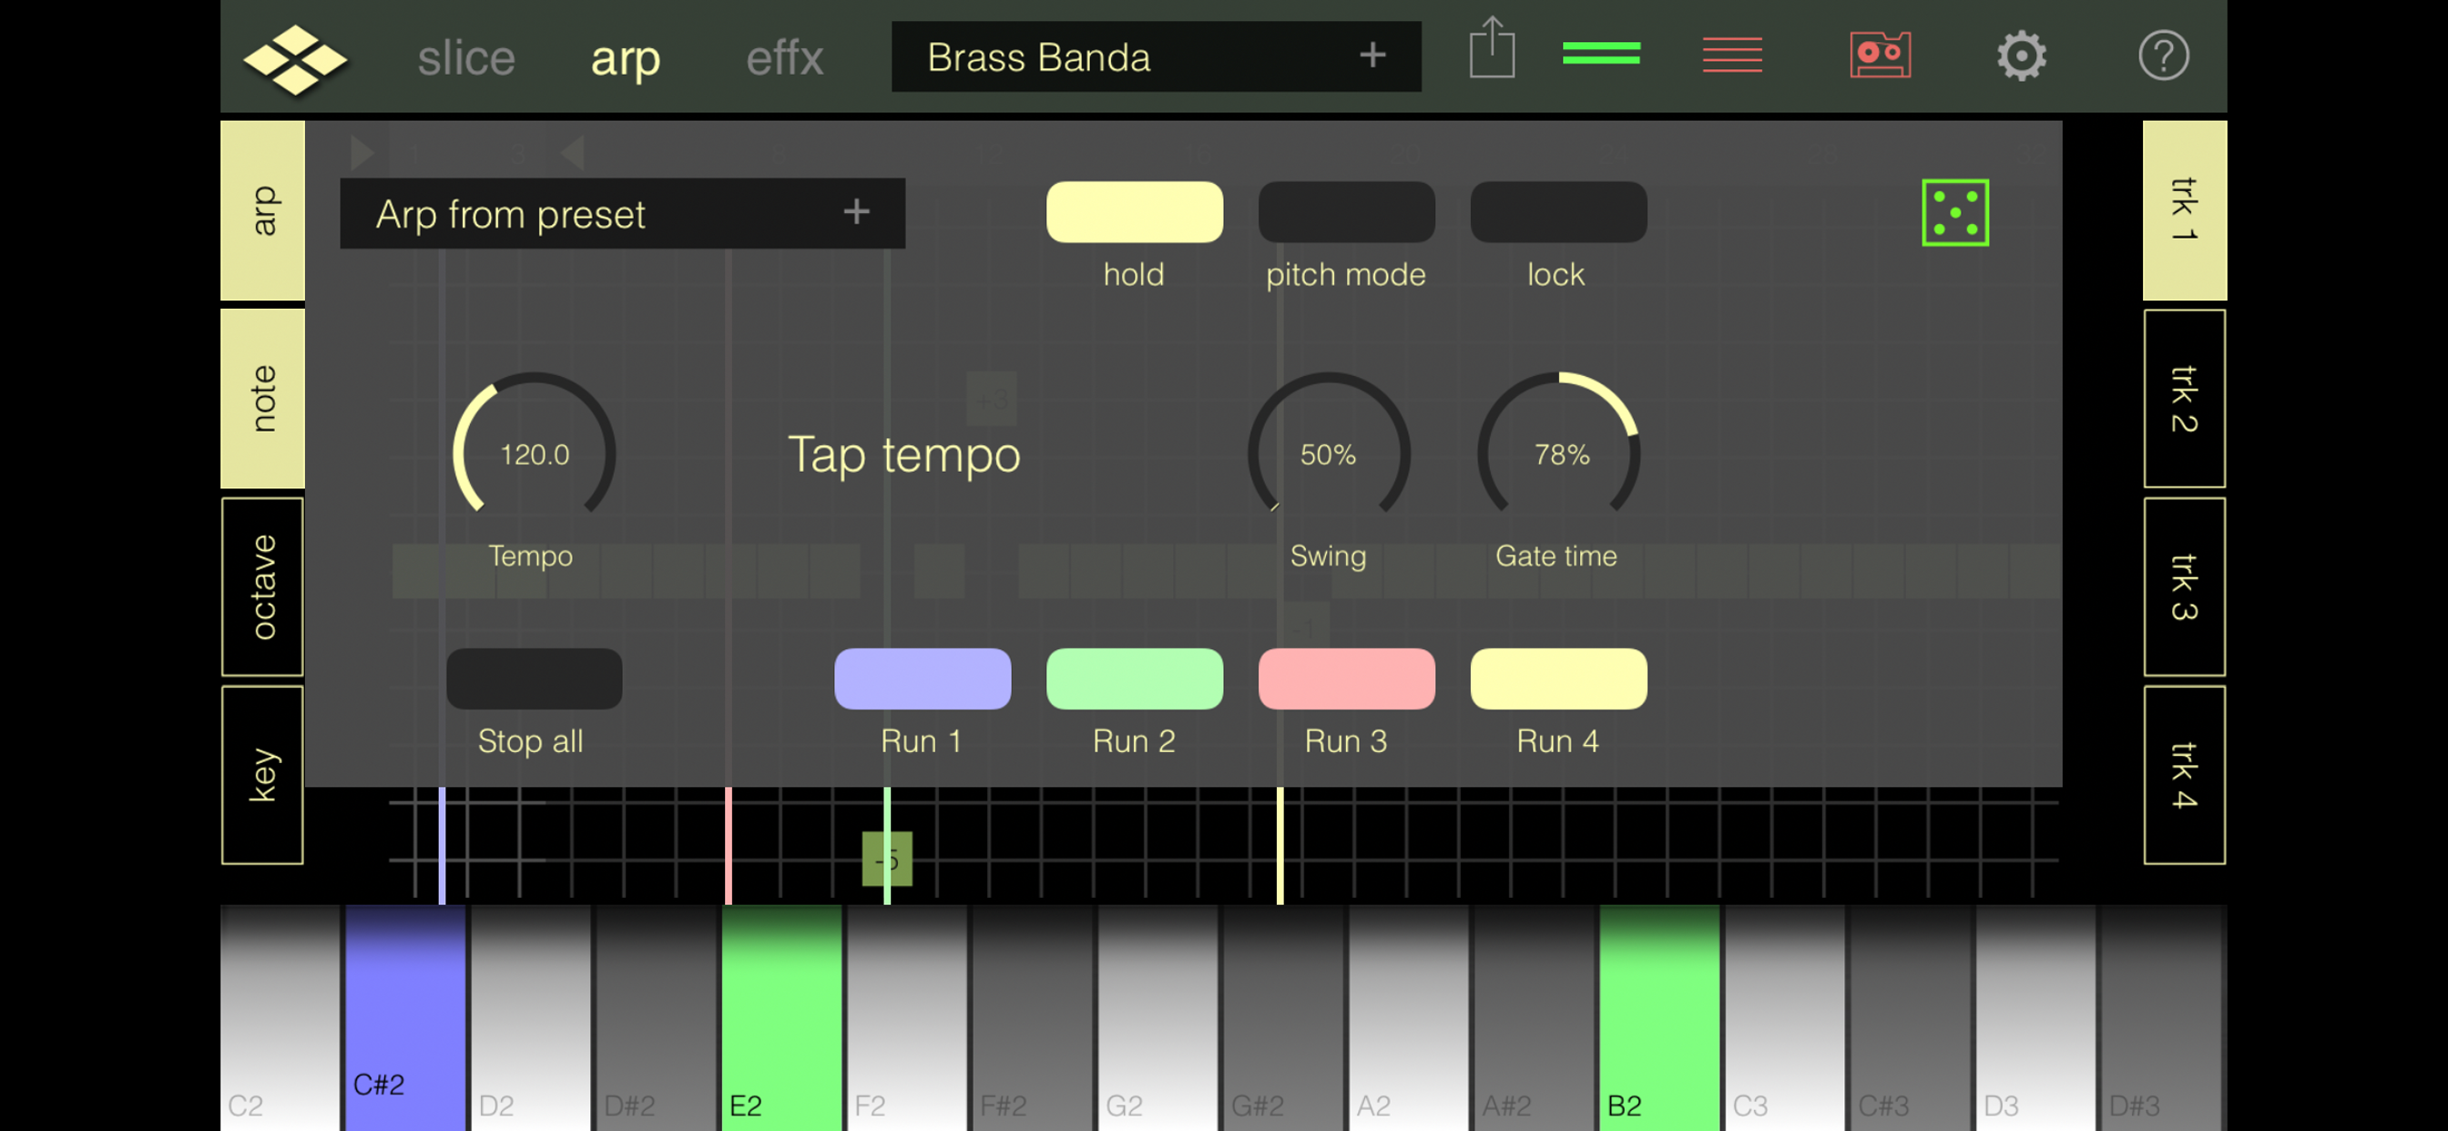Open the red tape recorder icon
The image size is (2448, 1131).
1880,56
